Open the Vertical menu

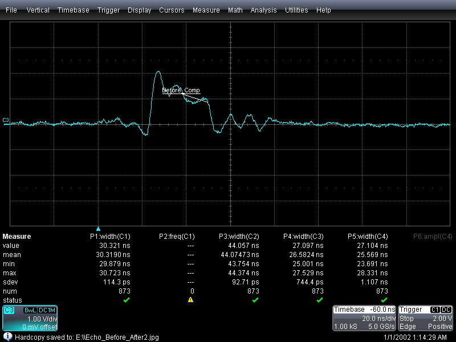pyautogui.click(x=38, y=10)
